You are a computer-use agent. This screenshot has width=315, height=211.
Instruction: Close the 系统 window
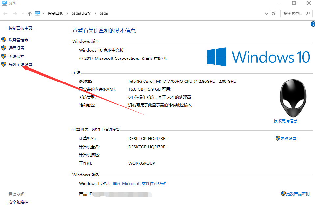pos(309,3)
